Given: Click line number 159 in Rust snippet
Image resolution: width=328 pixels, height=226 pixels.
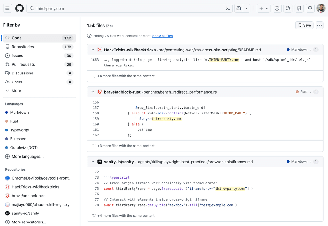Looking at the screenshot, I should pos(96,119).
